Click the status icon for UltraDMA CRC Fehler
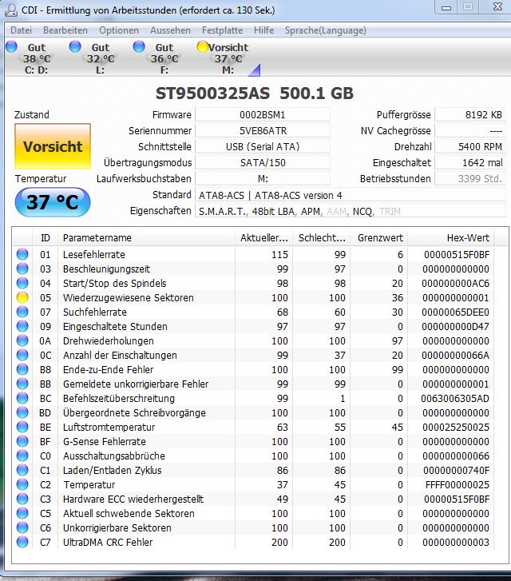The height and width of the screenshot is (581, 511). click(x=22, y=542)
